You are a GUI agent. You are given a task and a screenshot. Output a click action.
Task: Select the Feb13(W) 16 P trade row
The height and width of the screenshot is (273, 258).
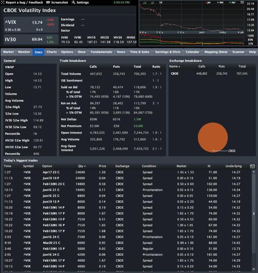click(127, 225)
